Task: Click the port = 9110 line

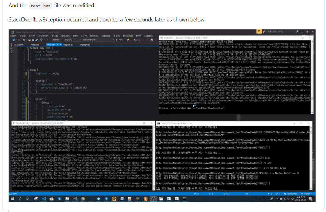Action: pos(44,55)
